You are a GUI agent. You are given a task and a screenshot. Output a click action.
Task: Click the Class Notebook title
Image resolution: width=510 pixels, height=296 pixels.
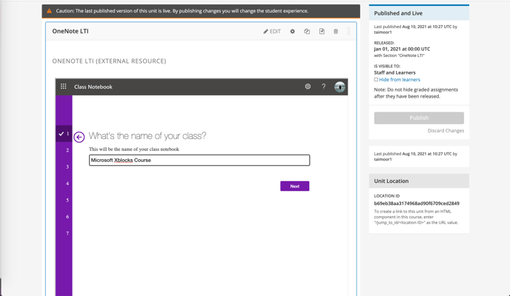pos(93,87)
